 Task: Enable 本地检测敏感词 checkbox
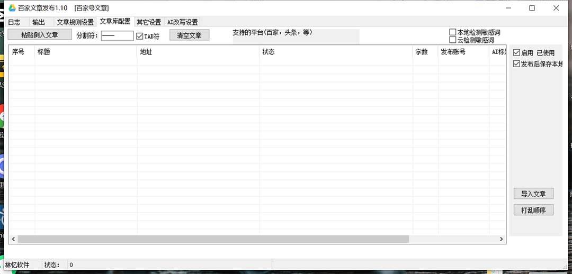453,32
